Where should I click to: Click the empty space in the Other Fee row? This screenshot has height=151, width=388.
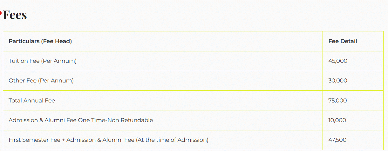click(x=197, y=81)
